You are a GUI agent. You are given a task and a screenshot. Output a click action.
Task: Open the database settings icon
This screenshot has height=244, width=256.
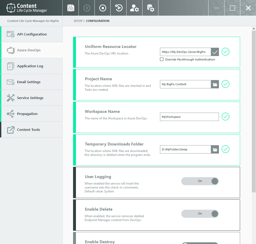[150, 8]
